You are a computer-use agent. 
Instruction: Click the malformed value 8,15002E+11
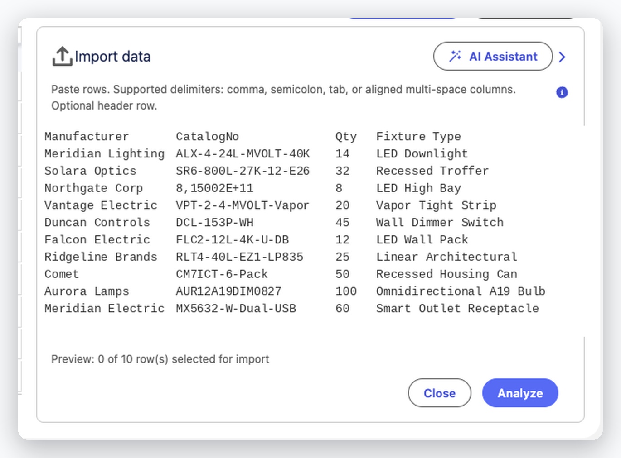point(214,188)
